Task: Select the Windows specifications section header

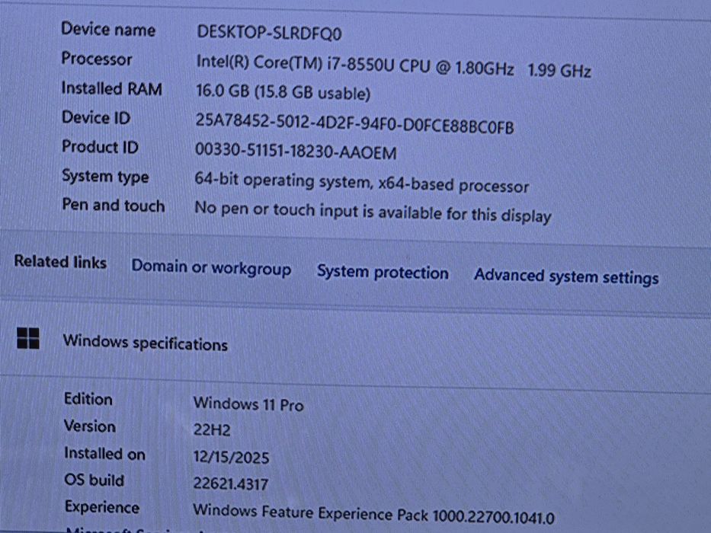Action: 145,343
